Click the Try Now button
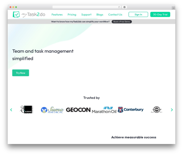The height and width of the screenshot is (155, 183). tap(20, 73)
